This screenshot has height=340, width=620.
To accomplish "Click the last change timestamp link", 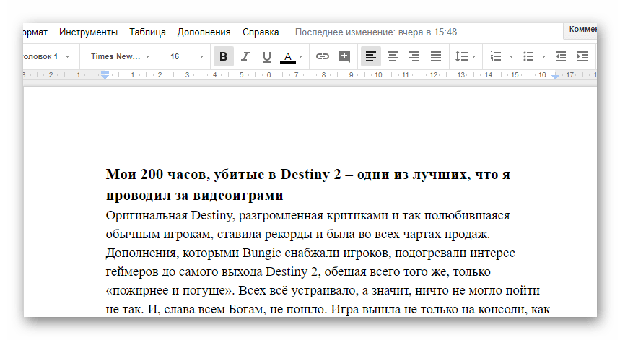I will pos(375,32).
